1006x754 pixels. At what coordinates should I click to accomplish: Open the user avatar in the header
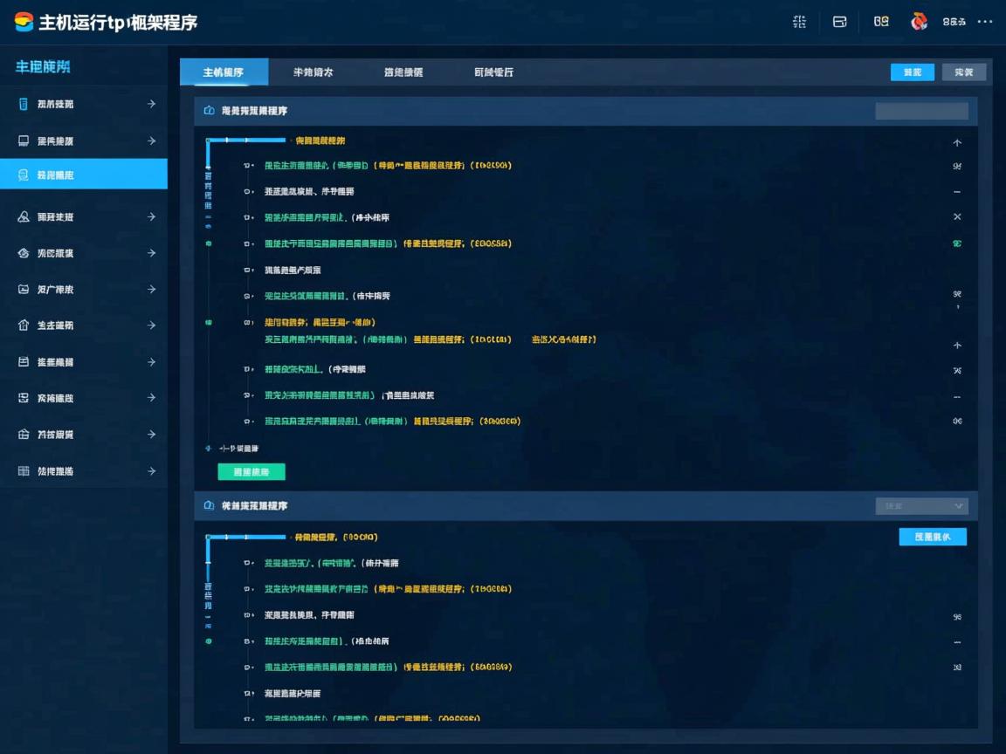tap(919, 22)
